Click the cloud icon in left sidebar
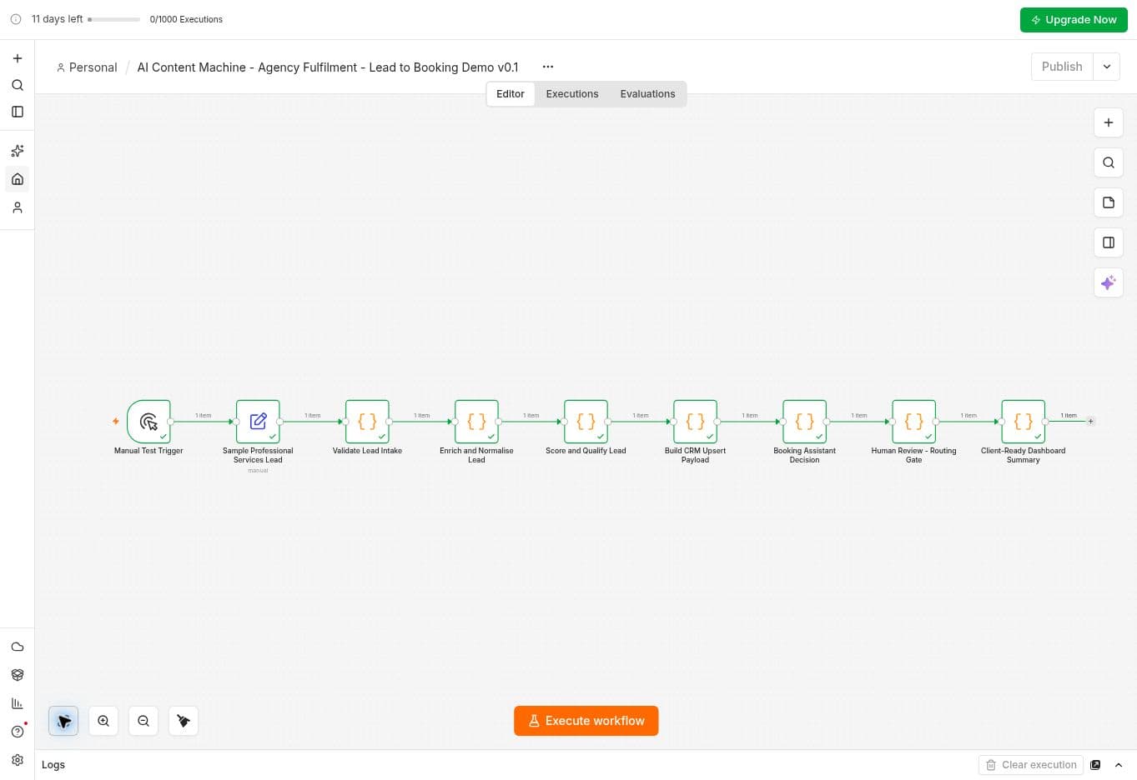This screenshot has width=1137, height=780. [x=18, y=647]
